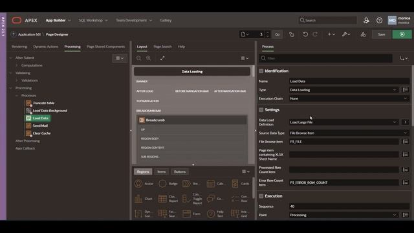The width and height of the screenshot is (414, 233).
Task: Collapse the Processes tree node
Action: click(x=17, y=96)
